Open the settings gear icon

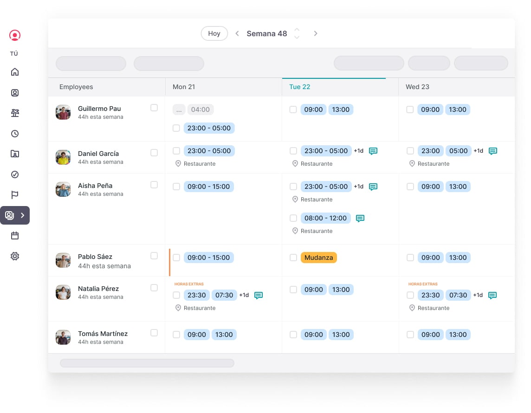14,256
